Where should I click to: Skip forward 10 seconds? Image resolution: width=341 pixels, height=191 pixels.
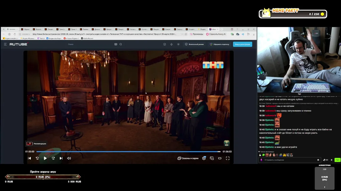pyautogui.click(x=53, y=158)
